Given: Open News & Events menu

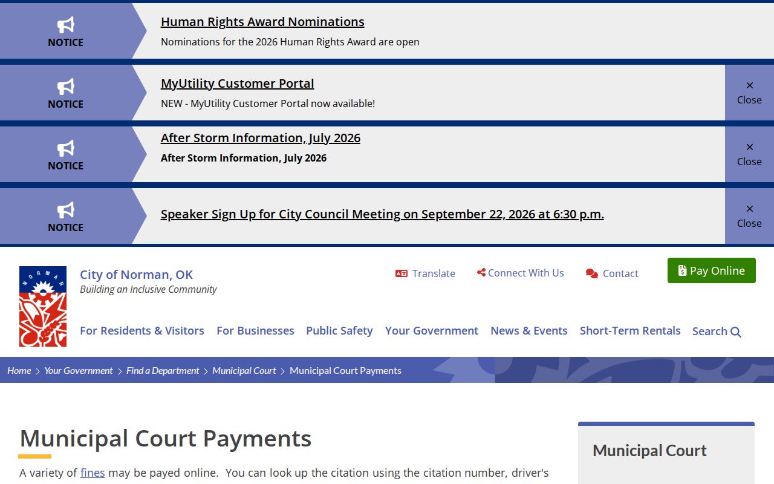Looking at the screenshot, I should pos(529,331).
